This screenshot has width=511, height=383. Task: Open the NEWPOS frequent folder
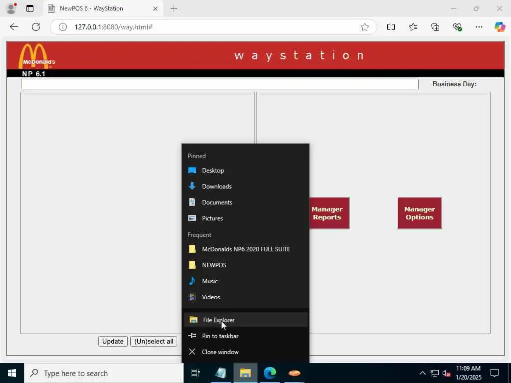point(246,265)
